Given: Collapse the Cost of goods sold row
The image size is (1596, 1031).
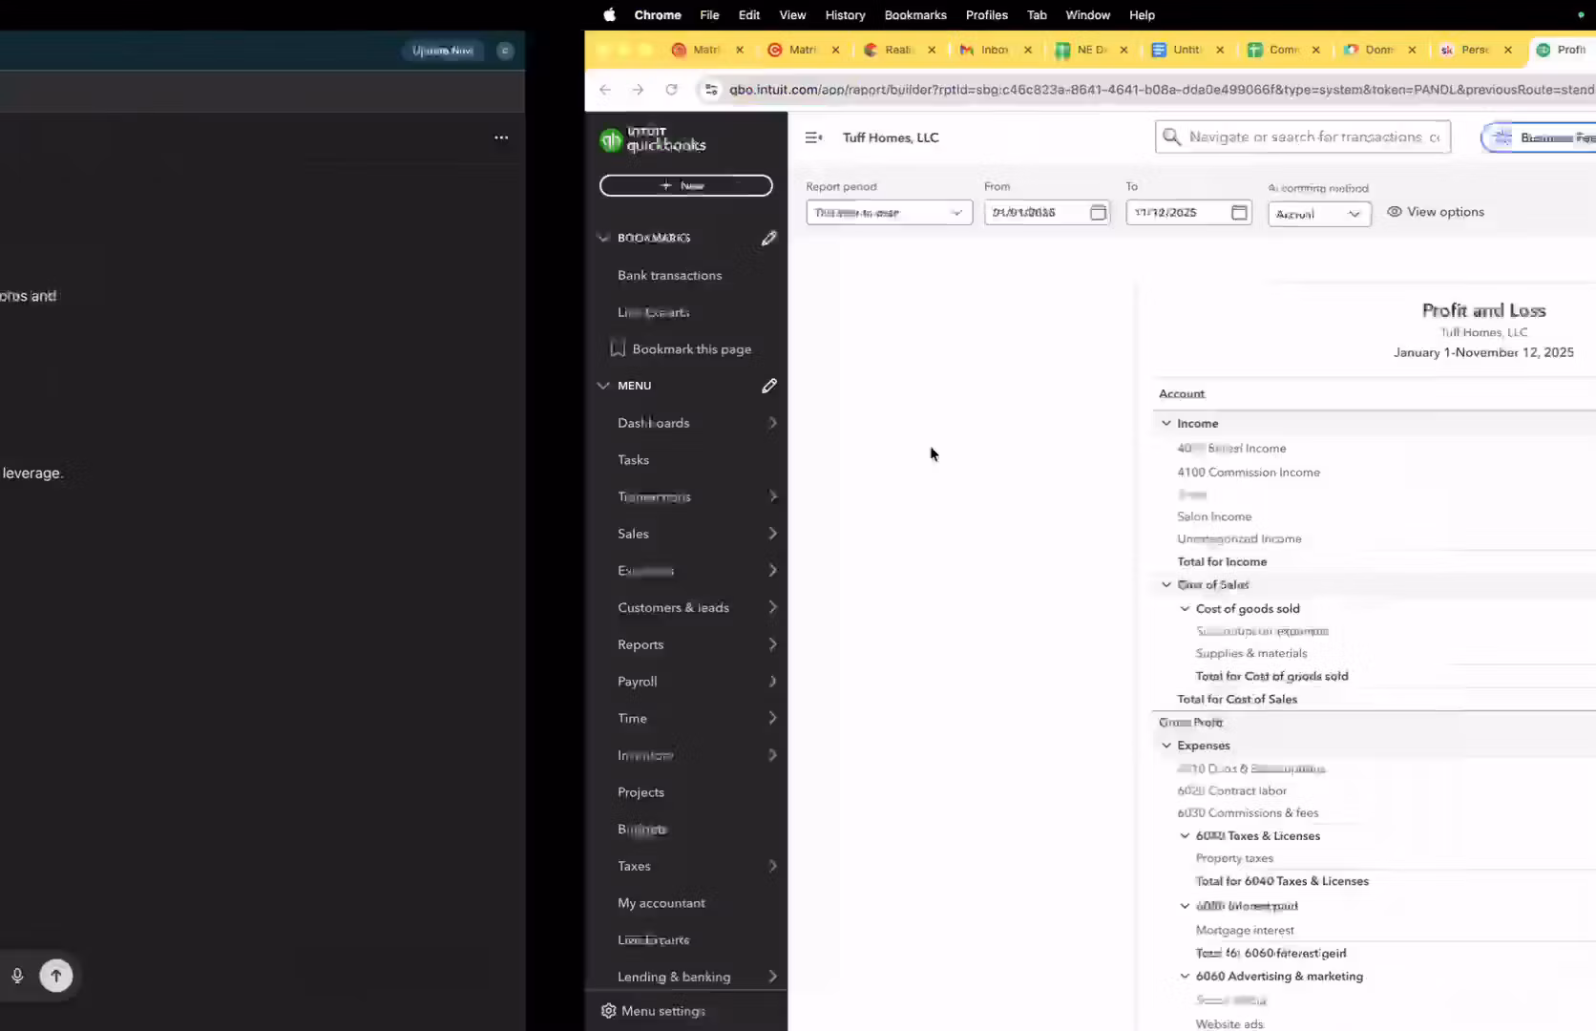Looking at the screenshot, I should pos(1185,609).
